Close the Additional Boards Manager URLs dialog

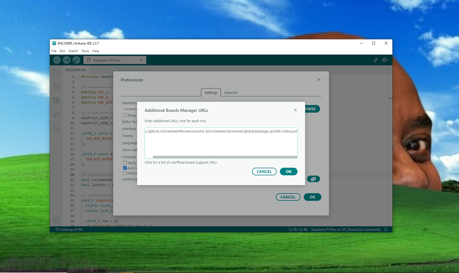coord(295,110)
